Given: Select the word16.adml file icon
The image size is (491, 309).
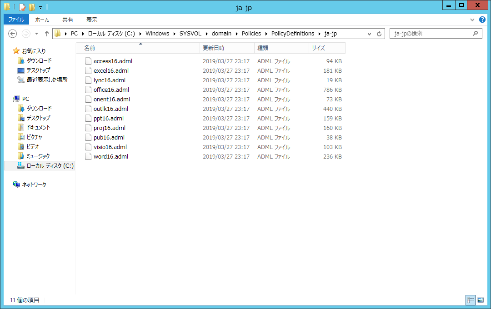Looking at the screenshot, I should tap(88, 156).
